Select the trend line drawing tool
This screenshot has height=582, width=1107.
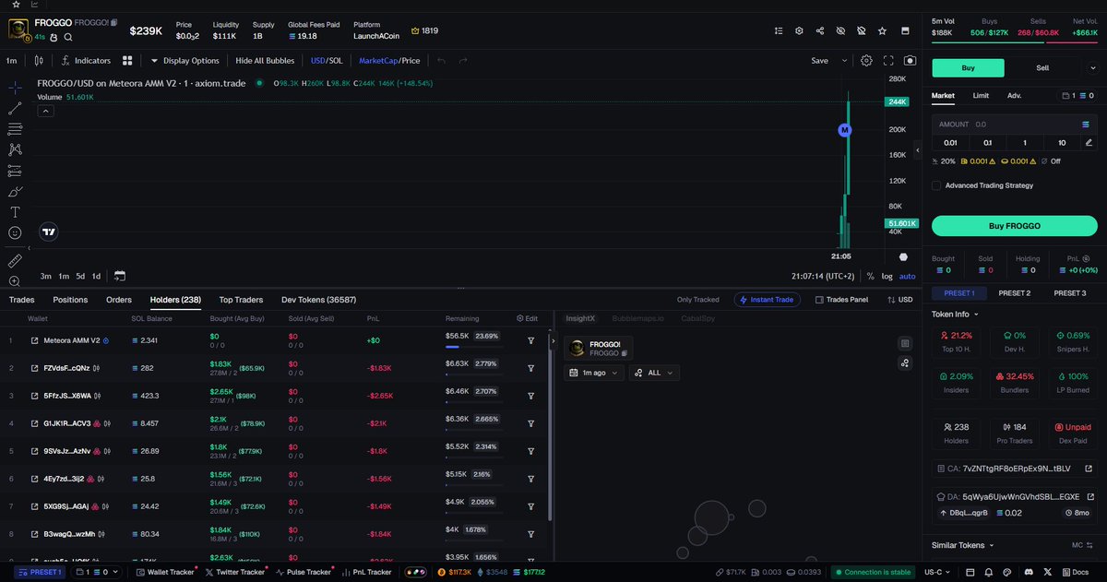tap(15, 108)
